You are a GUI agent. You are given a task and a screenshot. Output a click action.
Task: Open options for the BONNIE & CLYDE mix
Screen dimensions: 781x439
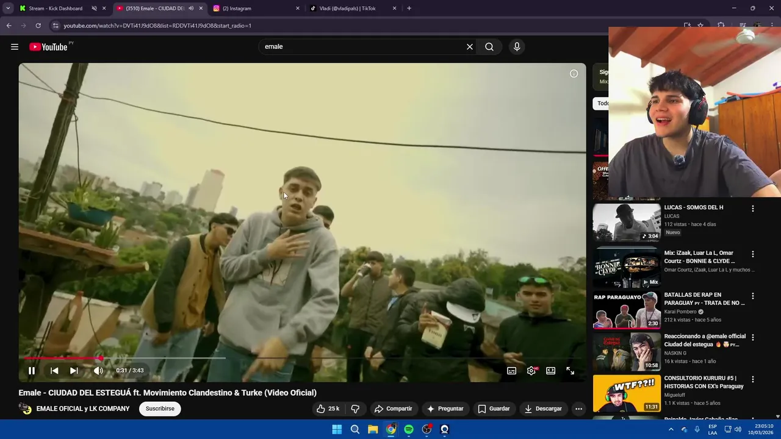click(752, 254)
